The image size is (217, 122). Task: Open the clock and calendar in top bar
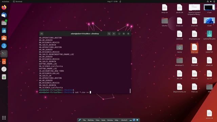112,1
